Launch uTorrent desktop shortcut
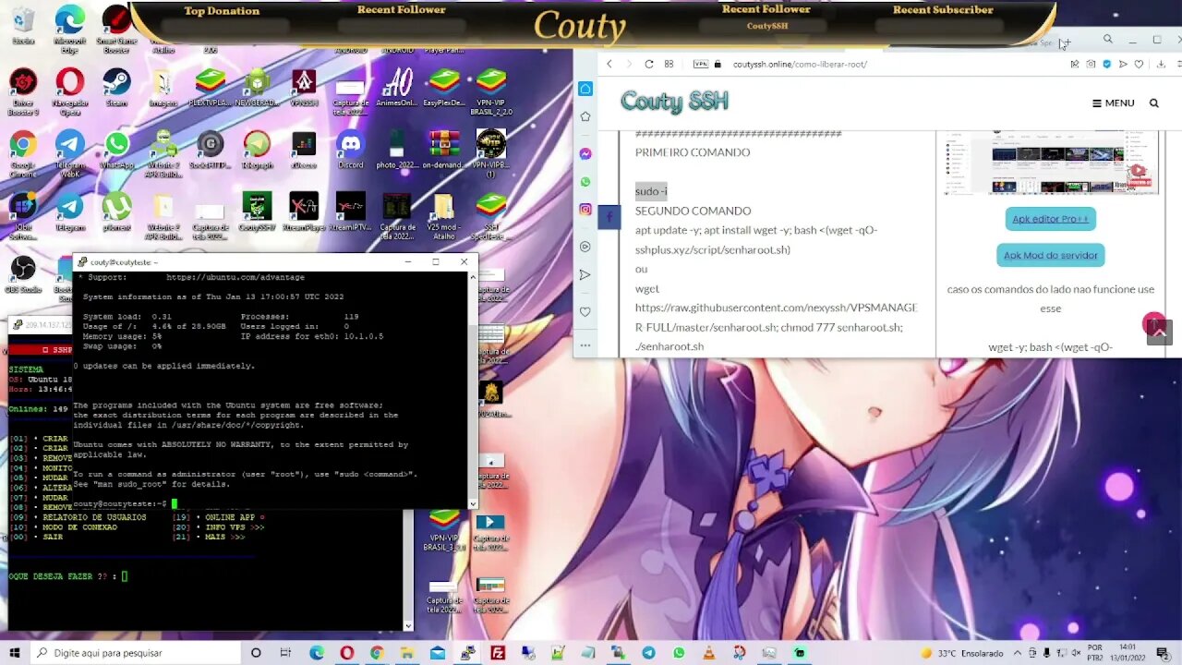1182x665 pixels. (x=116, y=212)
